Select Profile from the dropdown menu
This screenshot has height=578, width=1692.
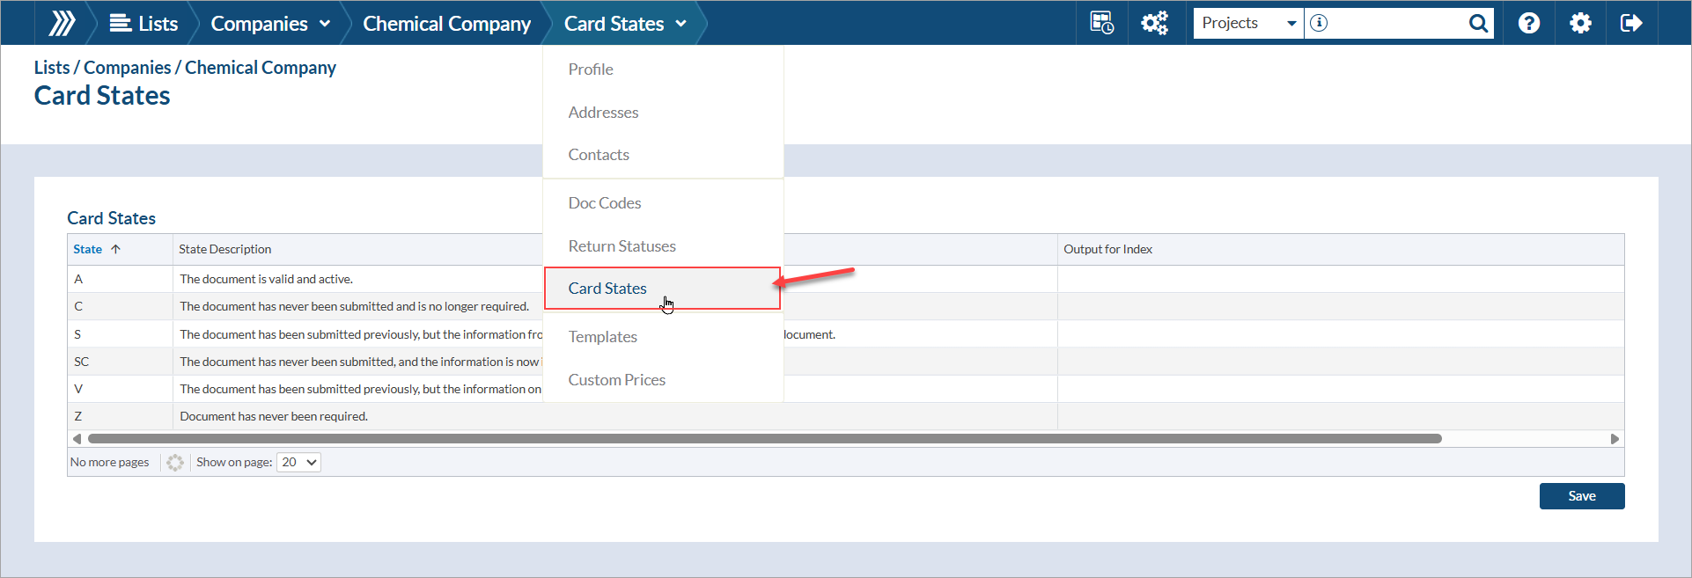coord(663,70)
